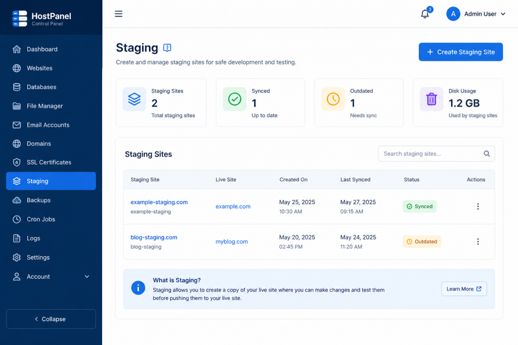Click the Status column header
518x345 pixels.
click(x=411, y=180)
